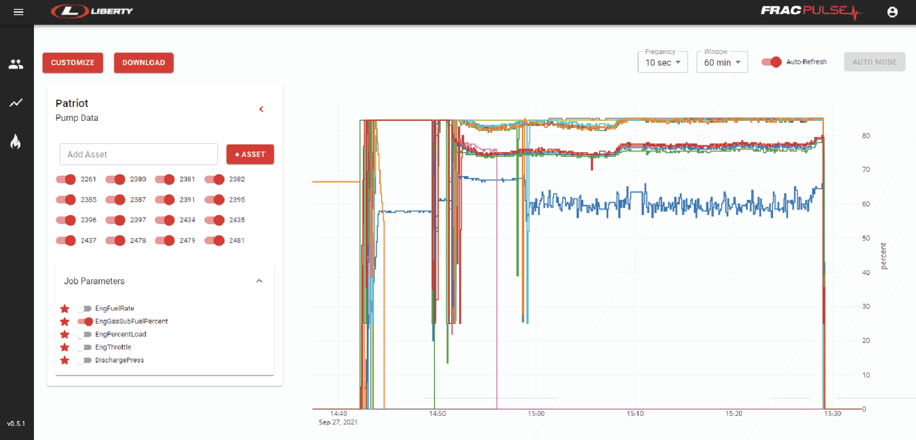The height and width of the screenshot is (440, 916).
Task: Collapse the Job Parameters section
Action: click(x=259, y=281)
